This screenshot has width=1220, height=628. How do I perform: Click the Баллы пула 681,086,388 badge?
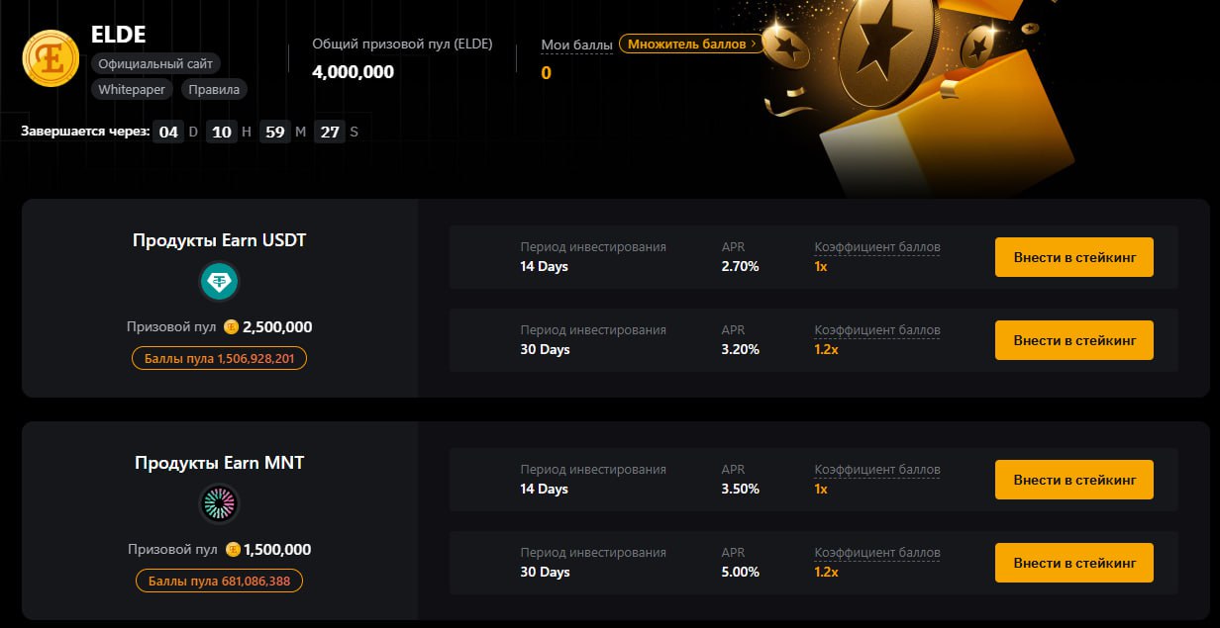(219, 581)
